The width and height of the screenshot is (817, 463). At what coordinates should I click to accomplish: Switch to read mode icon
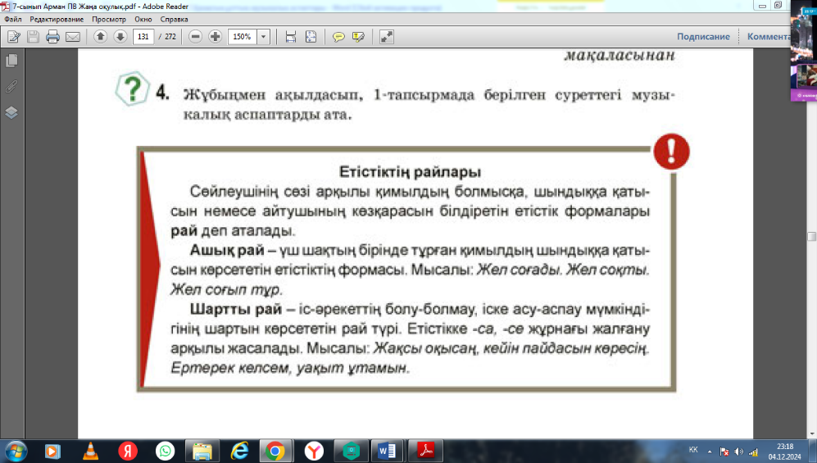(x=387, y=36)
